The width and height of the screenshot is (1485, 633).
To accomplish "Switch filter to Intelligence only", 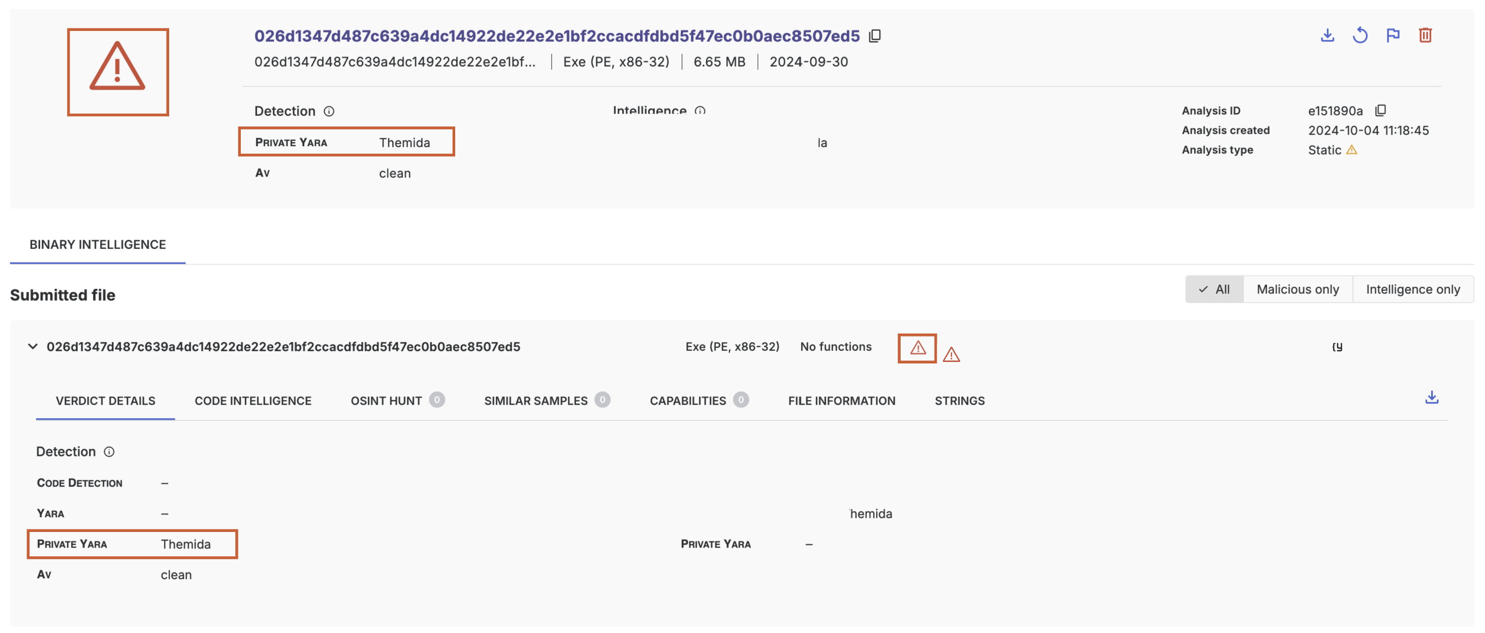I will 1412,289.
